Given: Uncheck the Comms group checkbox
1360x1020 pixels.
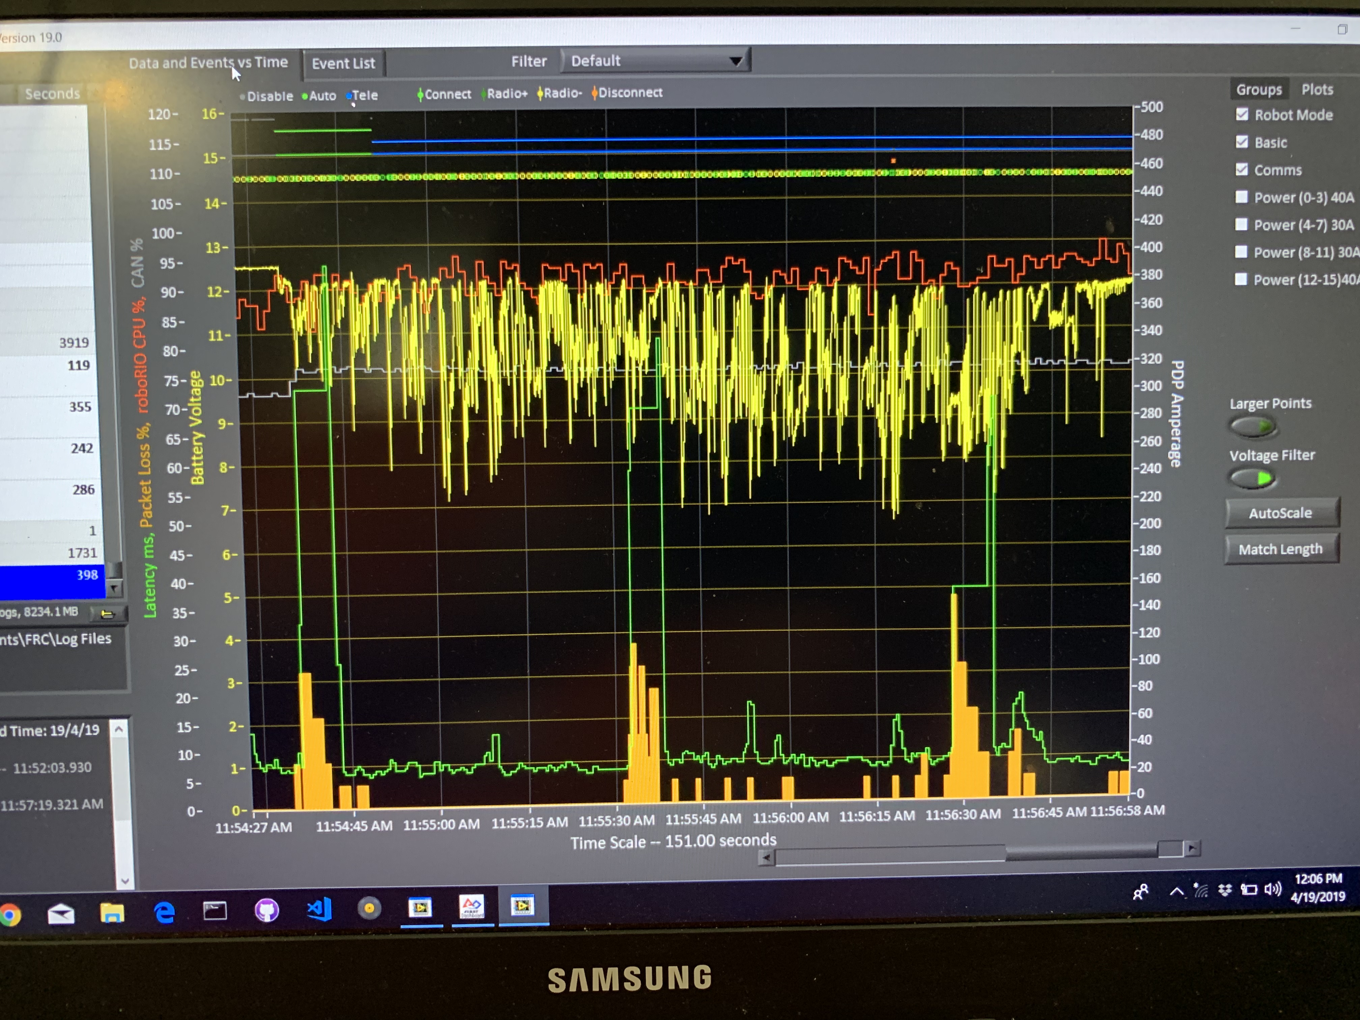Looking at the screenshot, I should point(1242,169).
